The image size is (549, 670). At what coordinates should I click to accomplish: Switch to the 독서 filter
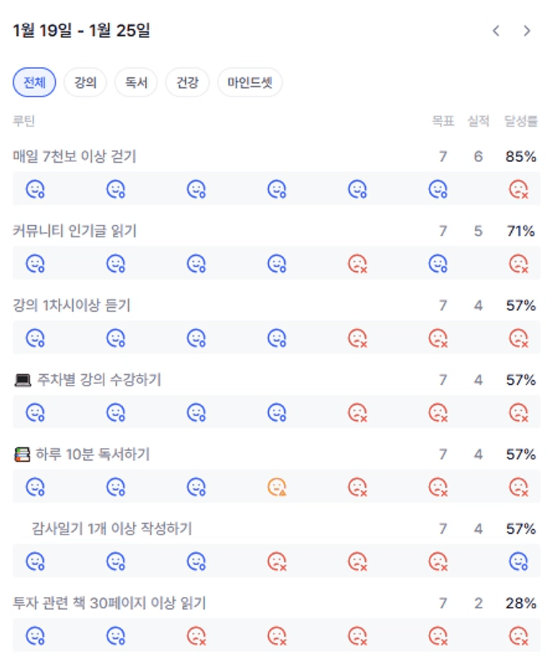[135, 83]
